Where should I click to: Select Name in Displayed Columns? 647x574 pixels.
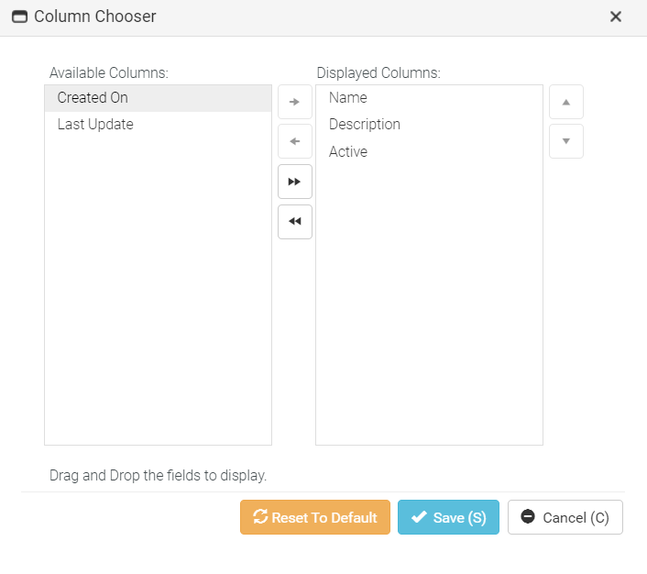pos(348,98)
